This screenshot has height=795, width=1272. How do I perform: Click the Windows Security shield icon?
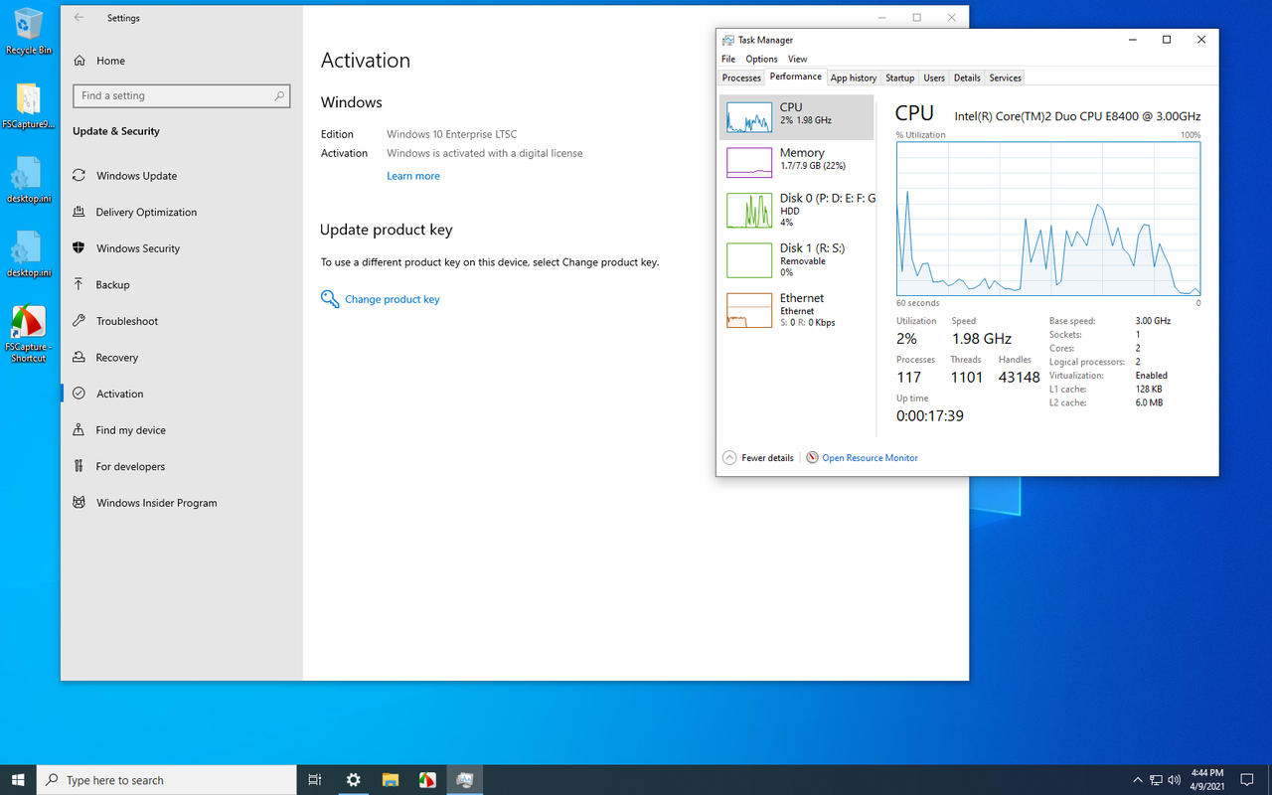79,248
